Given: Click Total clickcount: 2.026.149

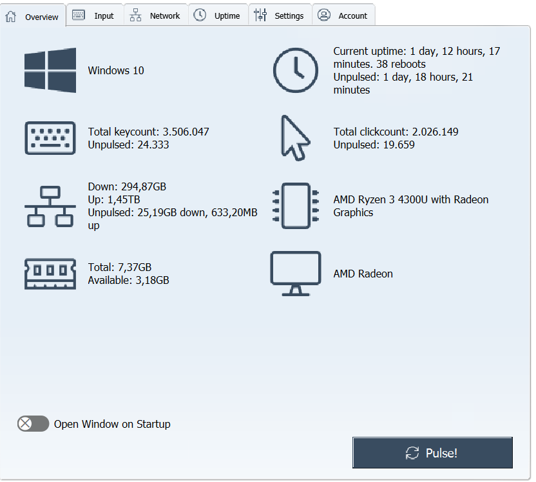Looking at the screenshot, I should point(396,132).
